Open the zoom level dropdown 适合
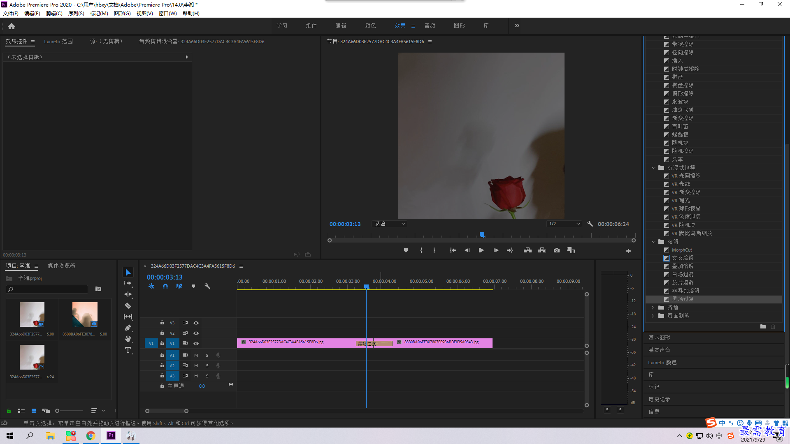Screen dimensions: 790x444 point(389,224)
